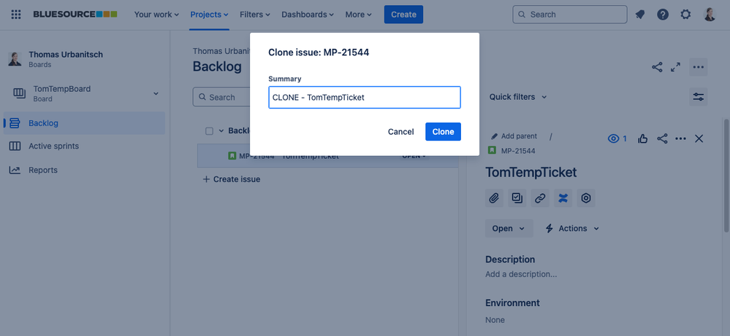
Task: Toggle the watch eye icon showing 1
Action: [617, 138]
